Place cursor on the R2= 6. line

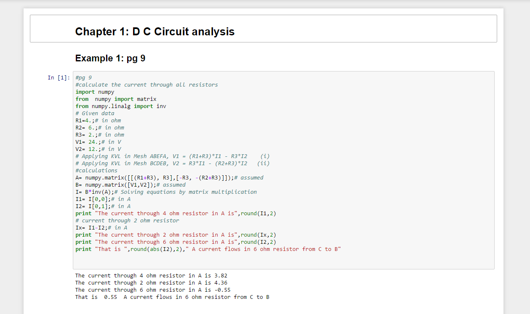click(x=99, y=127)
